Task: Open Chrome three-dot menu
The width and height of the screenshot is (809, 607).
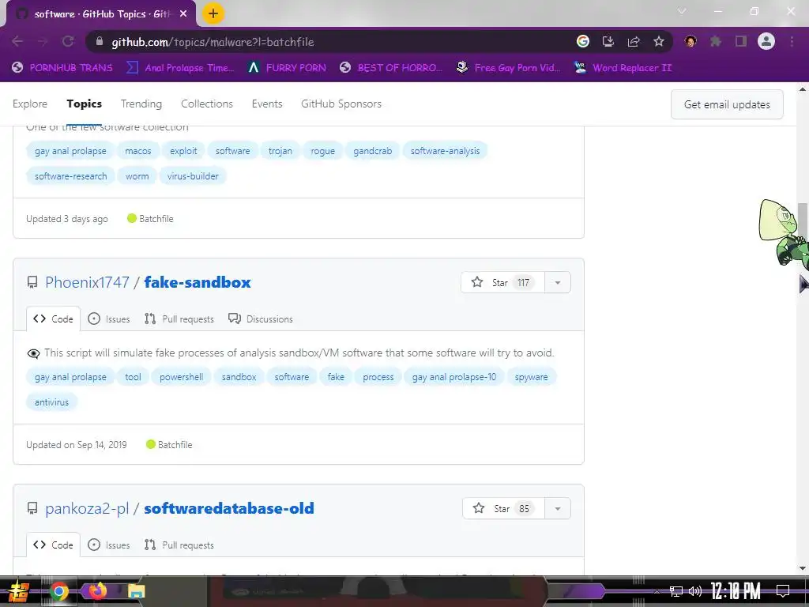Action: point(792,41)
